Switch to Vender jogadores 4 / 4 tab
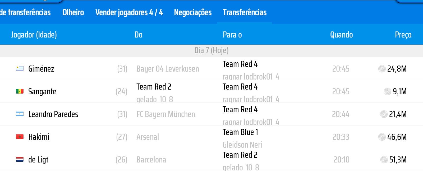The image size is (423, 172). pyautogui.click(x=129, y=12)
